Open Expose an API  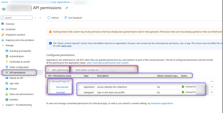click(16, 78)
